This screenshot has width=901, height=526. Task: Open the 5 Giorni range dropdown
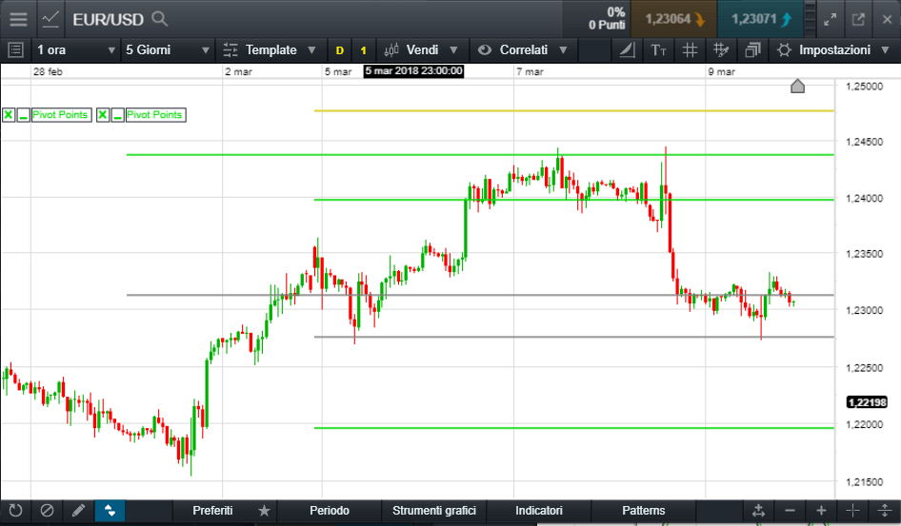pyautogui.click(x=168, y=50)
